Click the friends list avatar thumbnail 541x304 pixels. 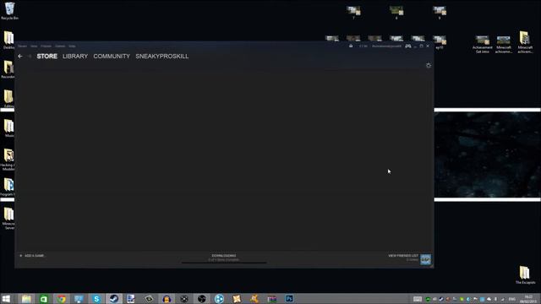pyautogui.click(x=426, y=259)
